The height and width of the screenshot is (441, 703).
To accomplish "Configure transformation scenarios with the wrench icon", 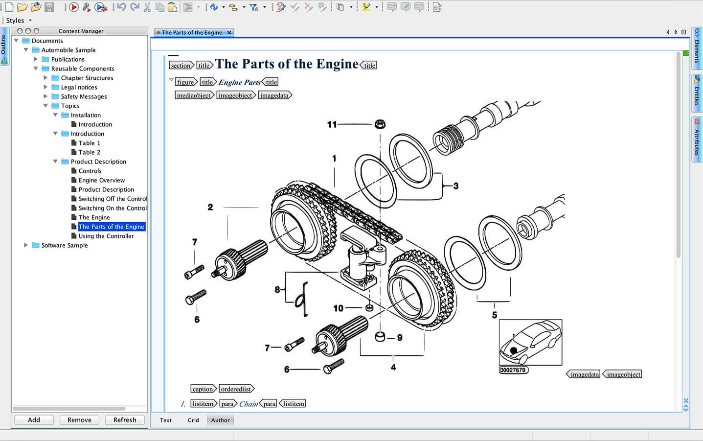I will pos(86,6).
